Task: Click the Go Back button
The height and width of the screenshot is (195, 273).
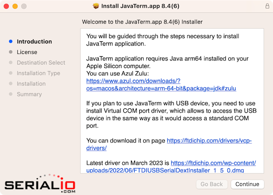Action: click(x=212, y=184)
